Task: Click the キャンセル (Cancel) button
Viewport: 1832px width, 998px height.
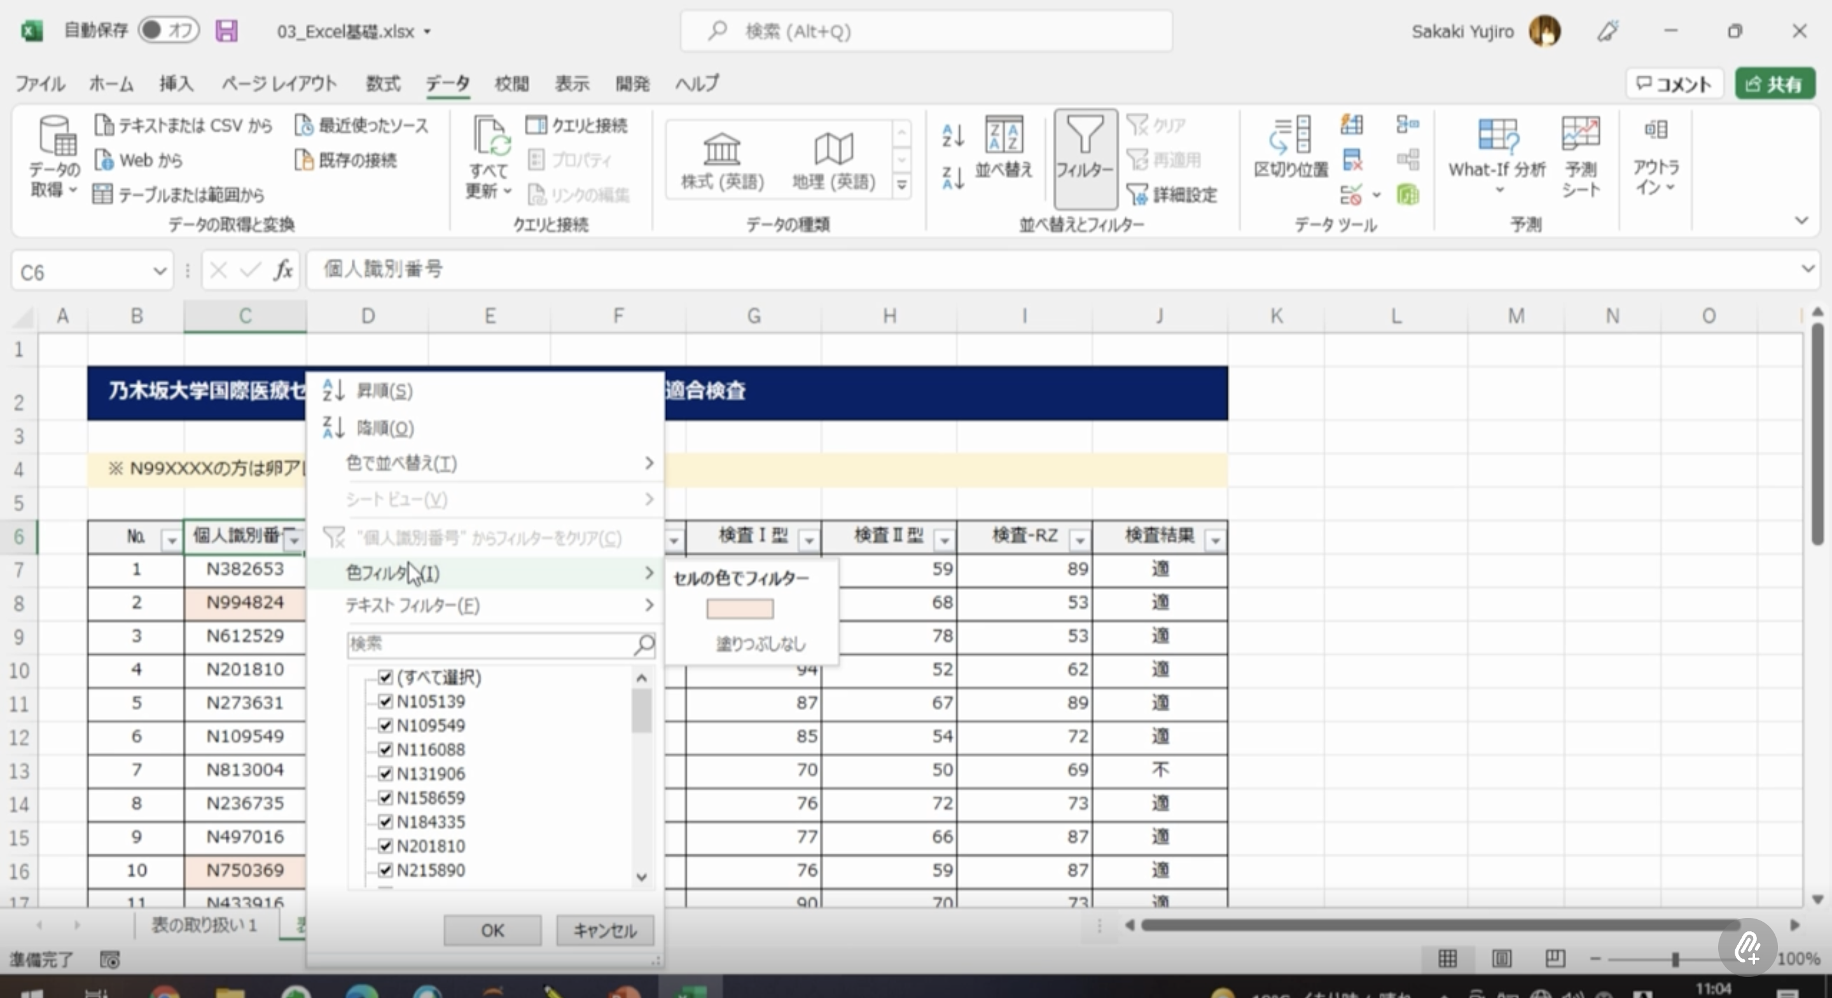Action: tap(604, 930)
